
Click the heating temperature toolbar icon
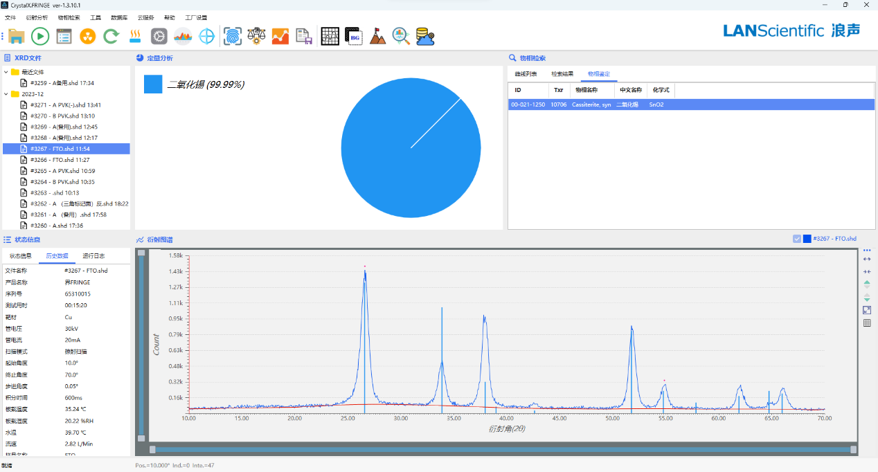[x=136, y=36]
